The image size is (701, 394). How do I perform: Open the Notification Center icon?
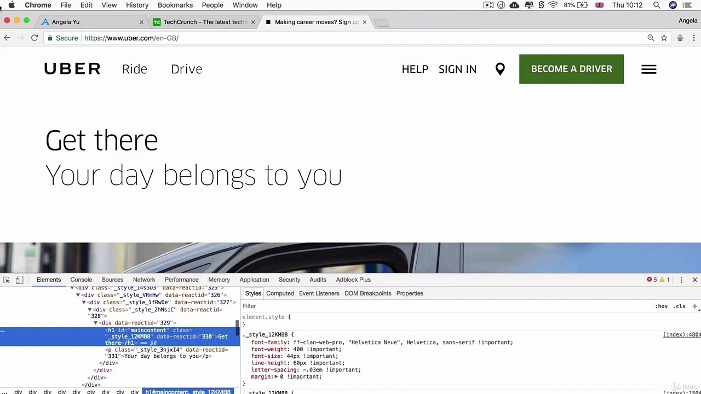[687, 5]
